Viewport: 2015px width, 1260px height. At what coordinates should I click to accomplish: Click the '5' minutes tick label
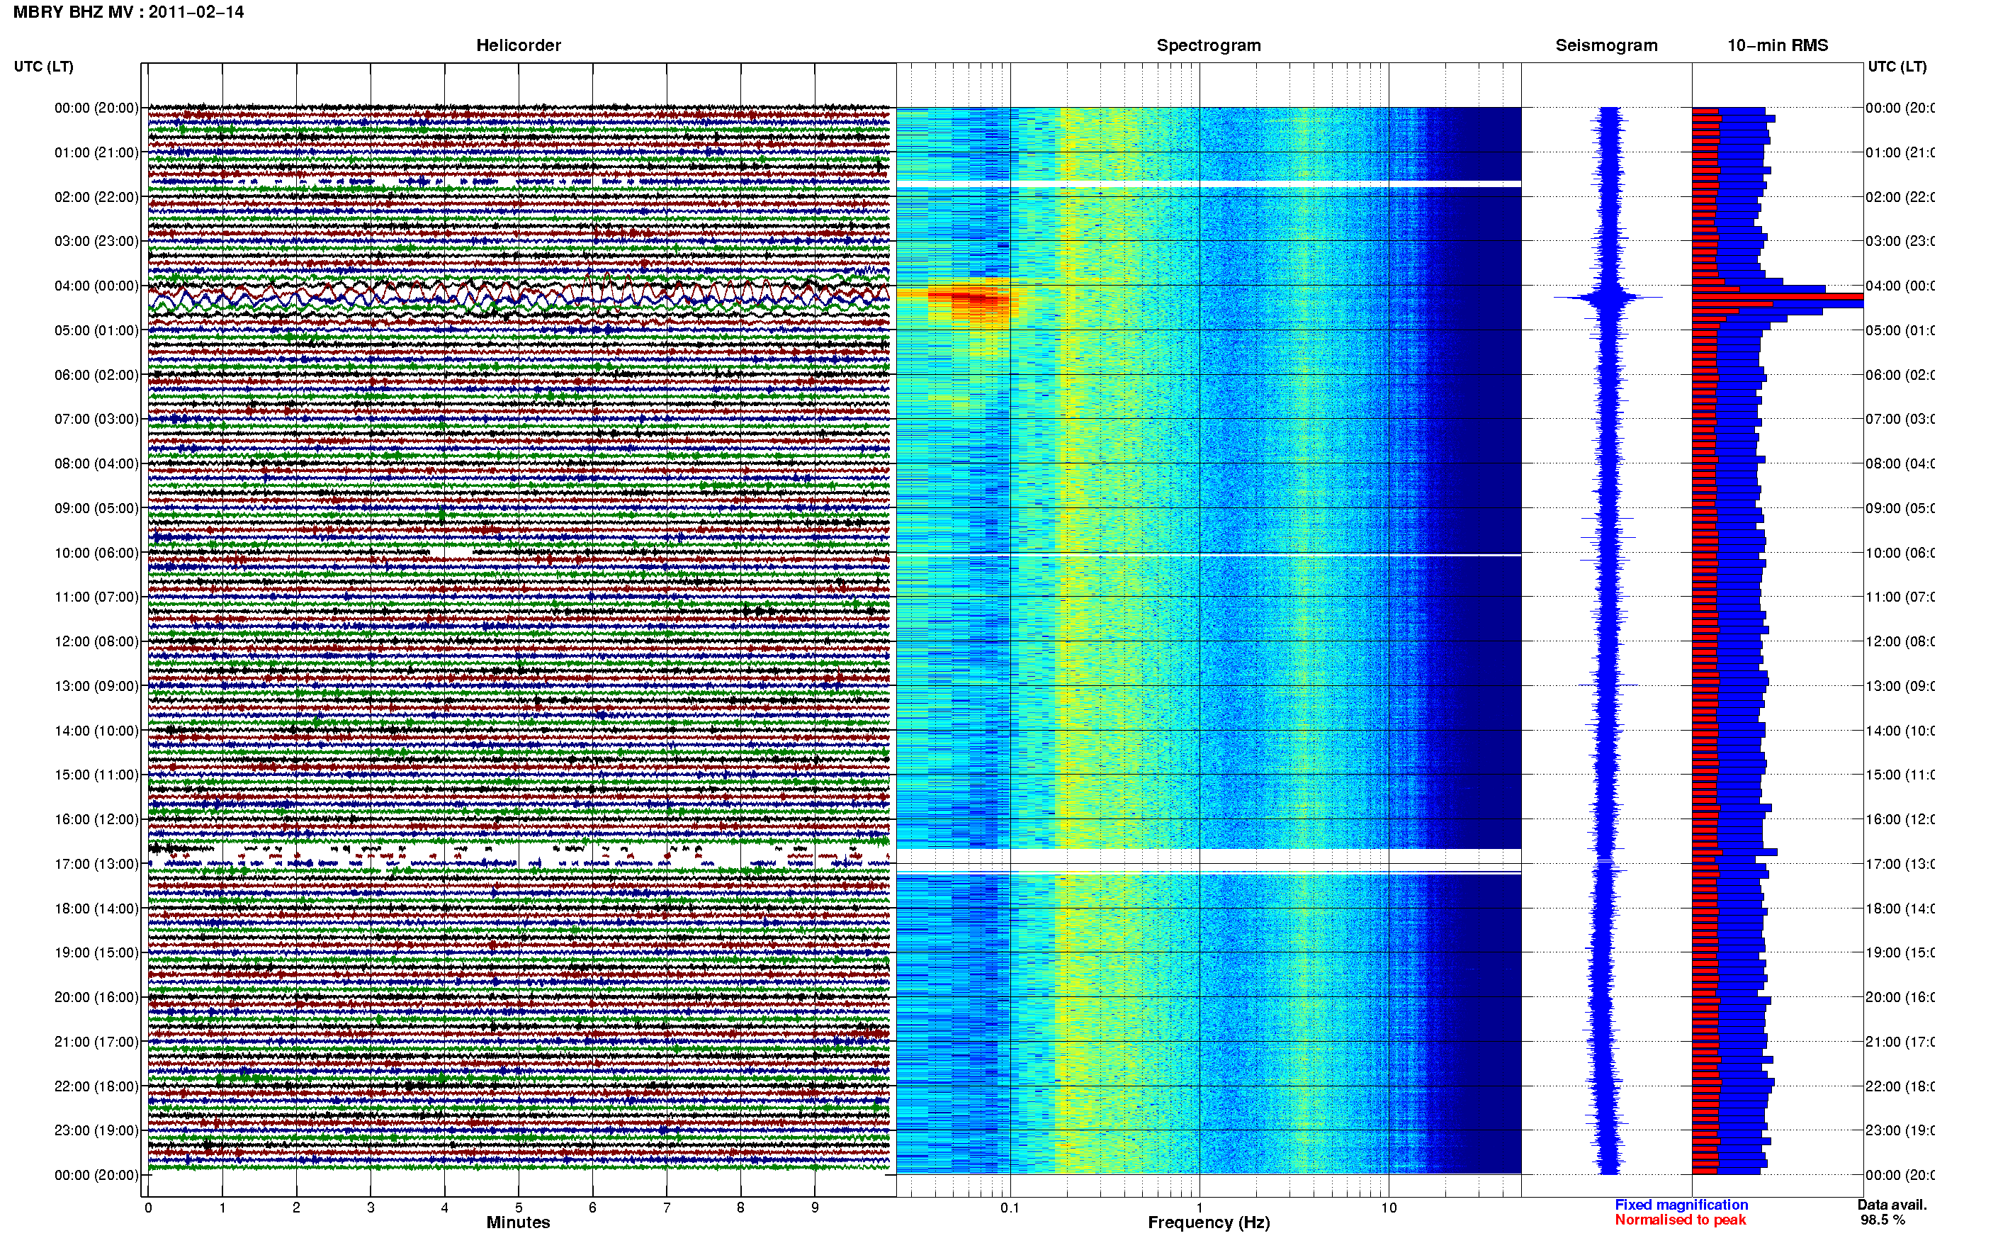click(519, 1208)
